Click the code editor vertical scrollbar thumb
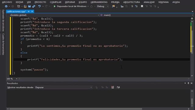 pyautogui.click(x=192, y=42)
